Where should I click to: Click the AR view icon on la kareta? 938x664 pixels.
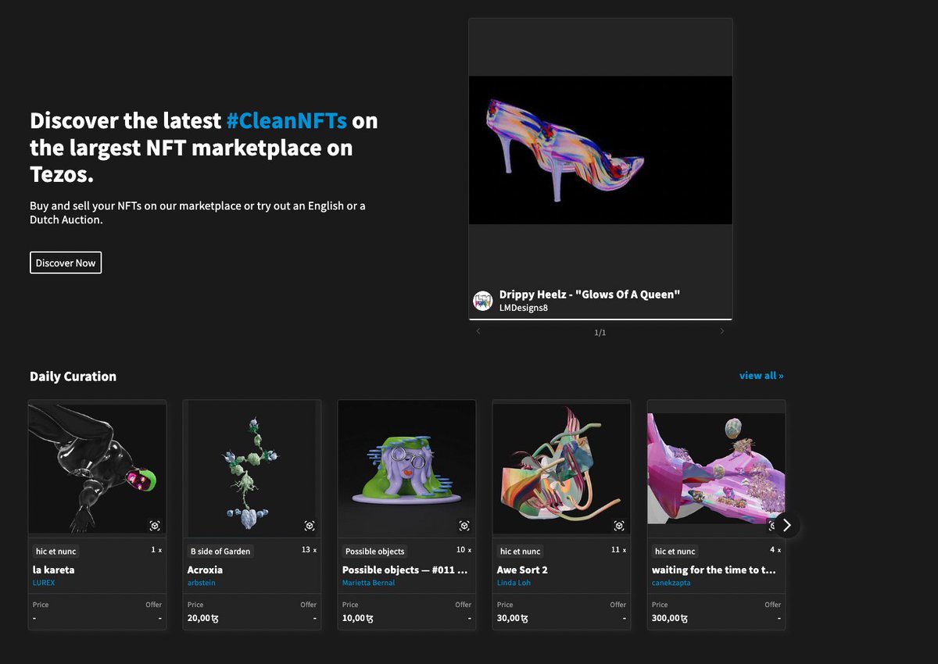[155, 526]
